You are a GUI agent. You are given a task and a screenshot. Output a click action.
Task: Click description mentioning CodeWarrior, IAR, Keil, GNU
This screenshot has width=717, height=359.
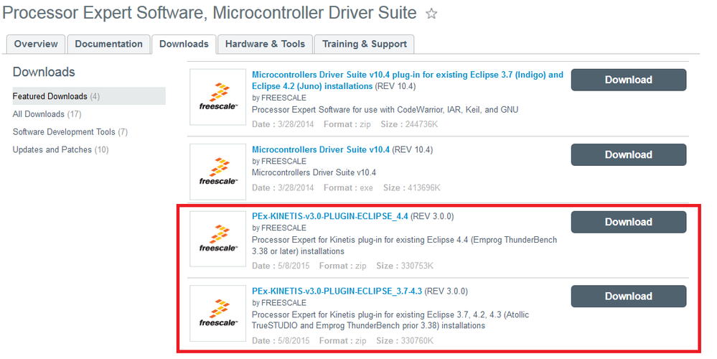pyautogui.click(x=385, y=110)
